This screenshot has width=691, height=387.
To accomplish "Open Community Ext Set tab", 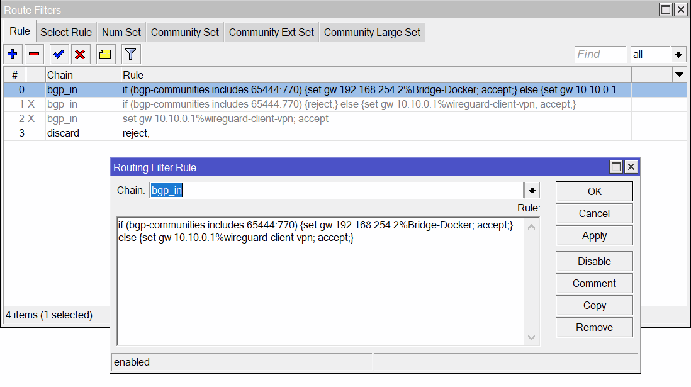I will (x=271, y=32).
